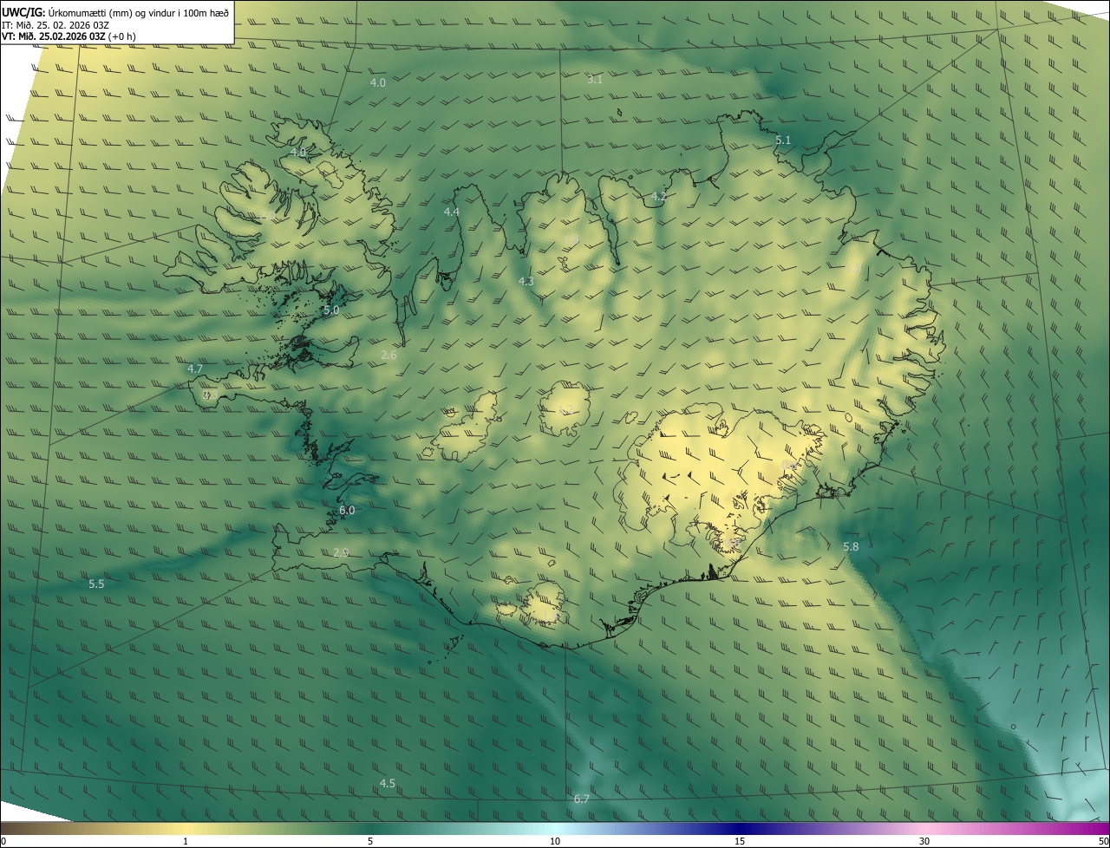
Task: Click the UWC/IG map title text
Action: click(115, 12)
